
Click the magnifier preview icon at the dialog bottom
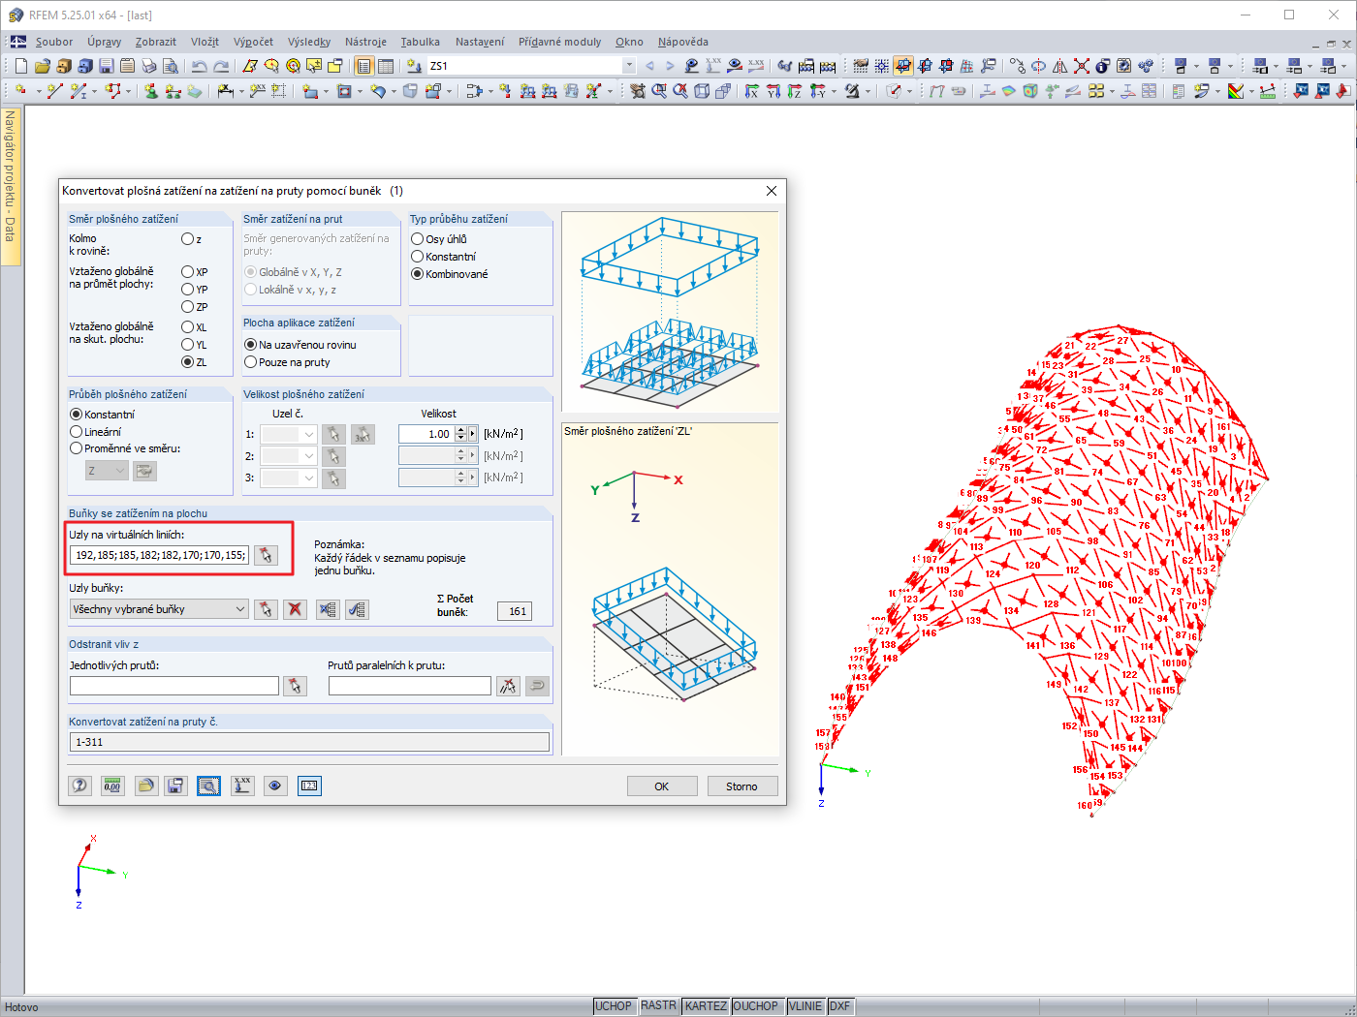click(208, 786)
